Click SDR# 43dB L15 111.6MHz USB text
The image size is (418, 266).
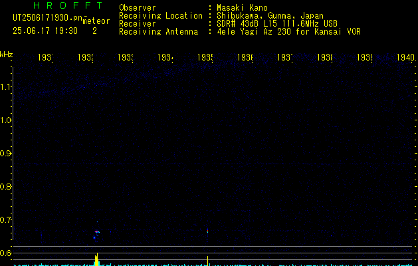point(277,24)
